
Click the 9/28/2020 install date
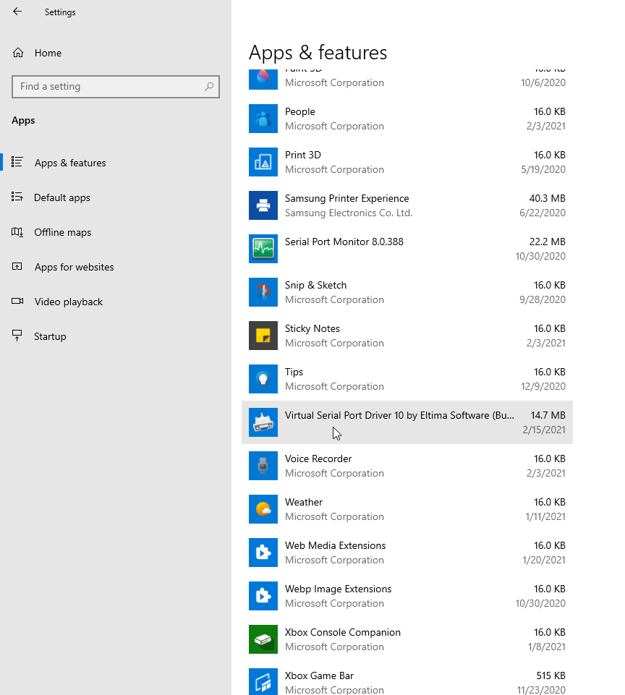(x=543, y=299)
